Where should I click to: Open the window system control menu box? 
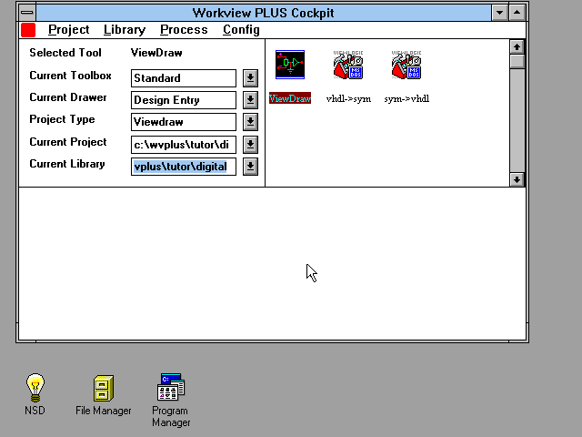click(x=27, y=13)
